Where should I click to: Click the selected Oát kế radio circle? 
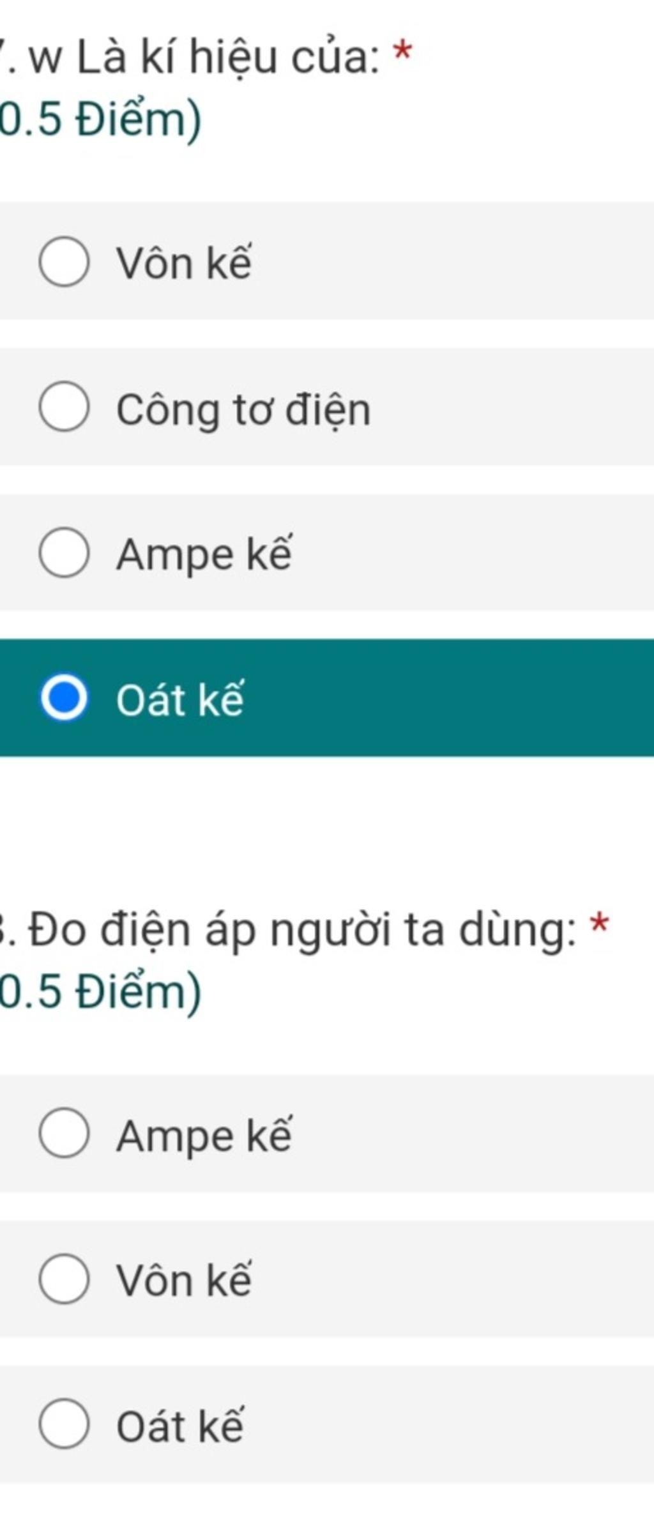[64, 697]
